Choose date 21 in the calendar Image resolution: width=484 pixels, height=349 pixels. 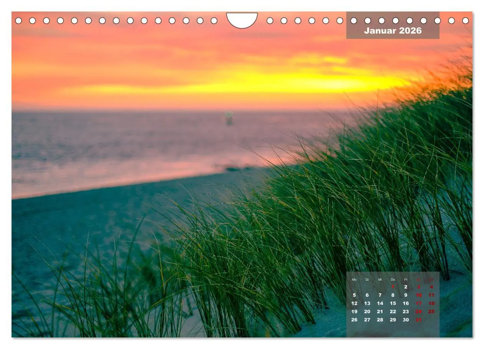(x=380, y=312)
